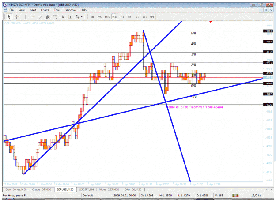This screenshot has width=276, height=200.
Task: Switch chart to MN timeframe
Action: coord(152,17)
